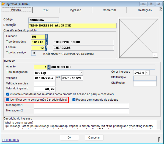This screenshot has width=164, height=144.
Task: Open the ID: 00000086 link
Action: [x=10, y=140]
